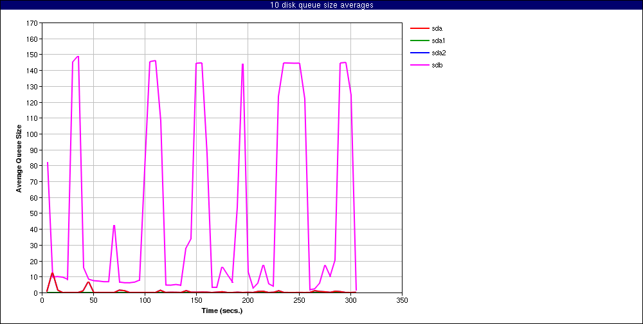Image resolution: width=643 pixels, height=324 pixels.
Task: Click the red sda peak near 12
Action: 52,273
